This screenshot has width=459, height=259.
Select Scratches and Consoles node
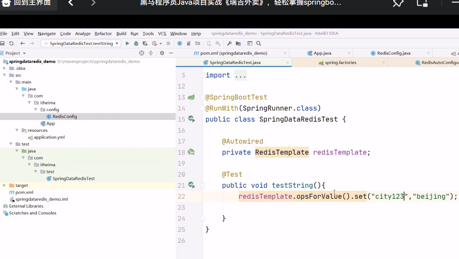tap(33, 213)
